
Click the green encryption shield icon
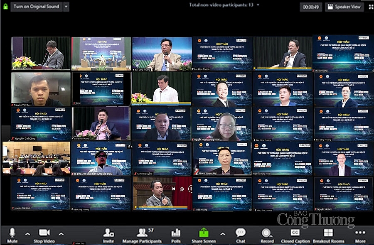(x=5, y=7)
